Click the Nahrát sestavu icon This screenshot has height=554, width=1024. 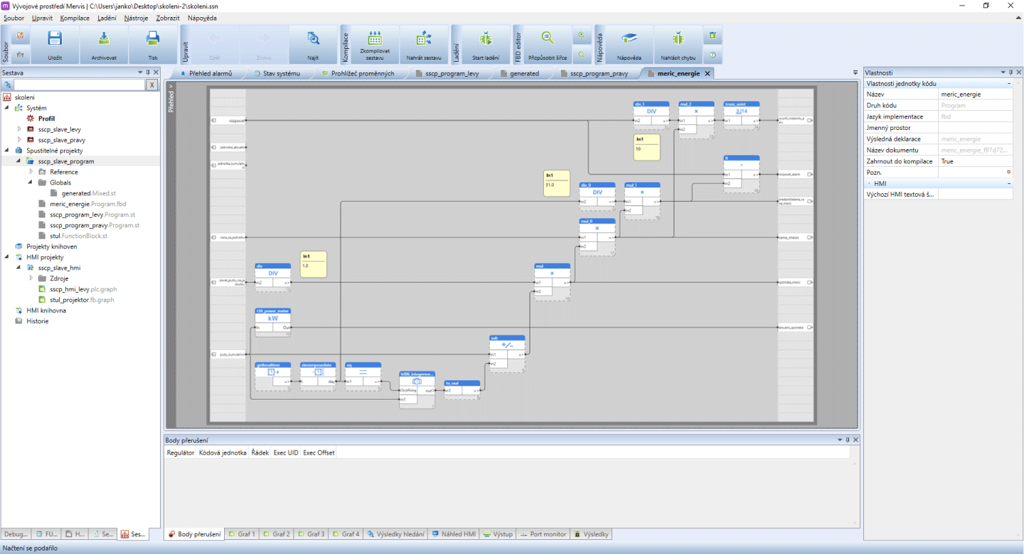(424, 40)
